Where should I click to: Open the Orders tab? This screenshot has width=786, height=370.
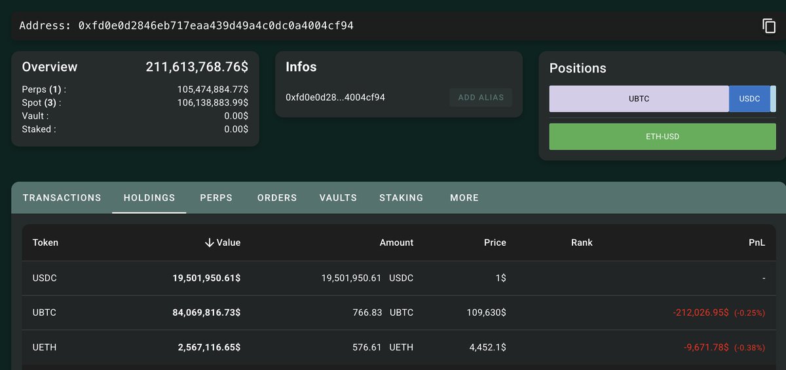277,197
